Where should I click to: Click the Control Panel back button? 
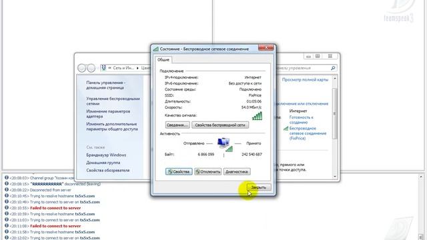[x=81, y=68]
